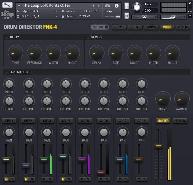Click the instrument Solo S button
This screenshot has height=185, width=193.
point(126,6)
